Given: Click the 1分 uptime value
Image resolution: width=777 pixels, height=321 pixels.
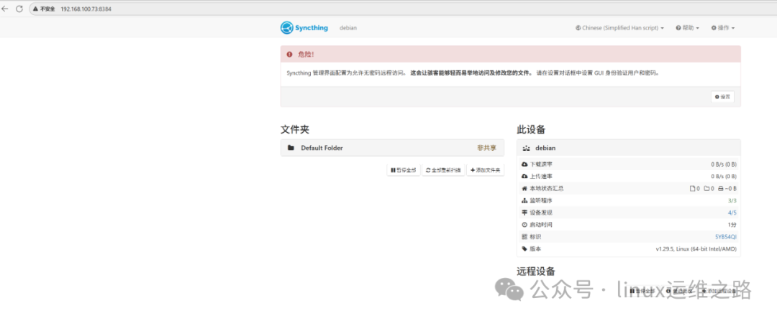Looking at the screenshot, I should [732, 225].
